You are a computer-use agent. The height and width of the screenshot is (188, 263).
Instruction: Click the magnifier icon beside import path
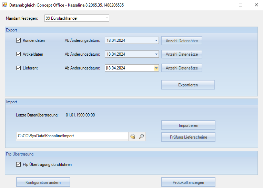tap(141, 137)
